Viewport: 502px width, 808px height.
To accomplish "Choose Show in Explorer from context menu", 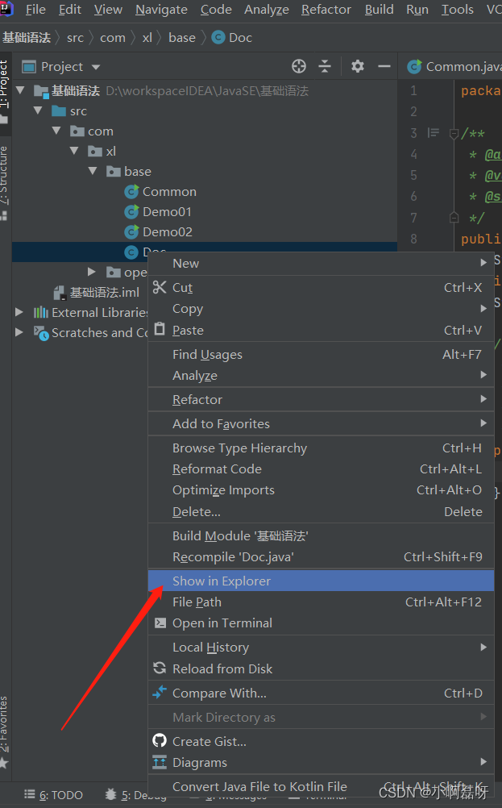I will [321, 581].
